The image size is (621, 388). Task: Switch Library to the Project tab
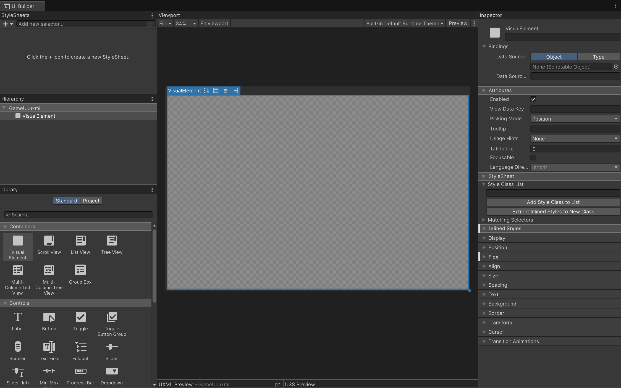(91, 201)
